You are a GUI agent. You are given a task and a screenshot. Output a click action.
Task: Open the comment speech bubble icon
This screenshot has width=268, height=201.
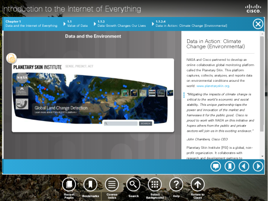click(x=216, y=167)
